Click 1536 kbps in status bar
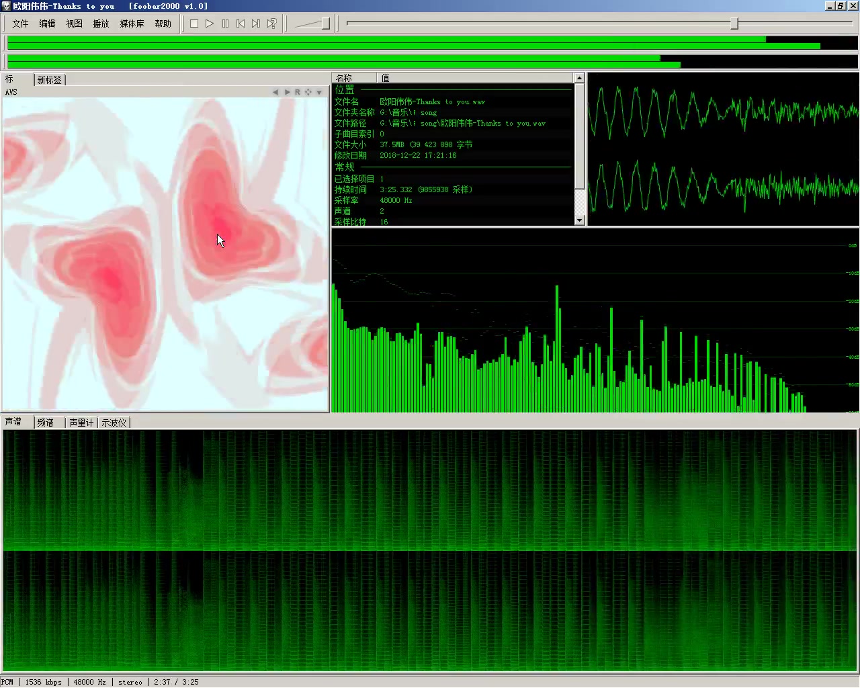This screenshot has height=688, width=860. (x=44, y=682)
